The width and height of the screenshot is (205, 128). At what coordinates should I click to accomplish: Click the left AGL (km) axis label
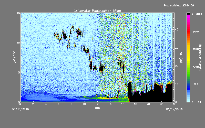[14, 57]
